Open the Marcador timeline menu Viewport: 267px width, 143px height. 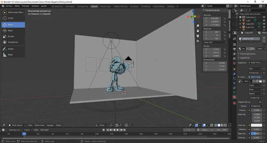44,130
